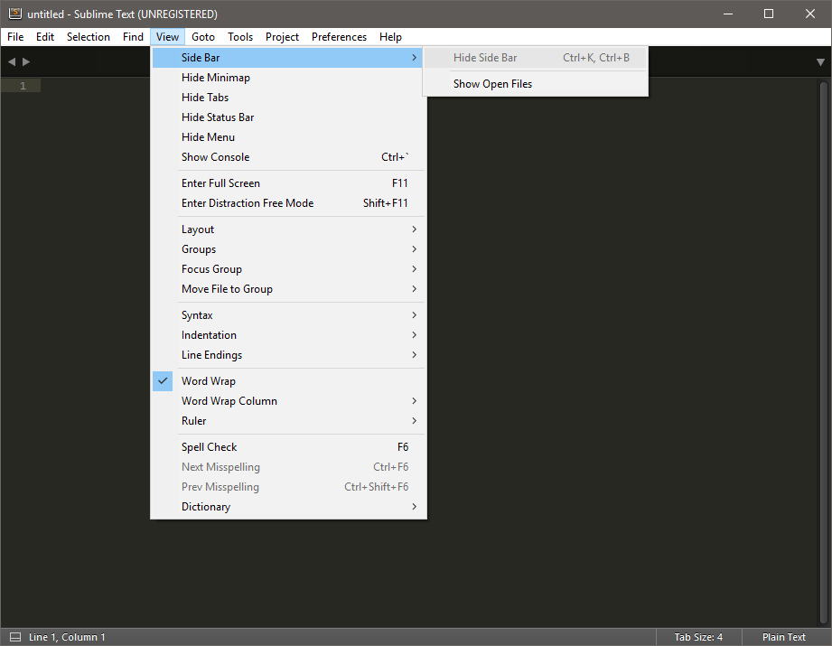
Task: Click line number 1 in gutter
Action: tap(23, 86)
